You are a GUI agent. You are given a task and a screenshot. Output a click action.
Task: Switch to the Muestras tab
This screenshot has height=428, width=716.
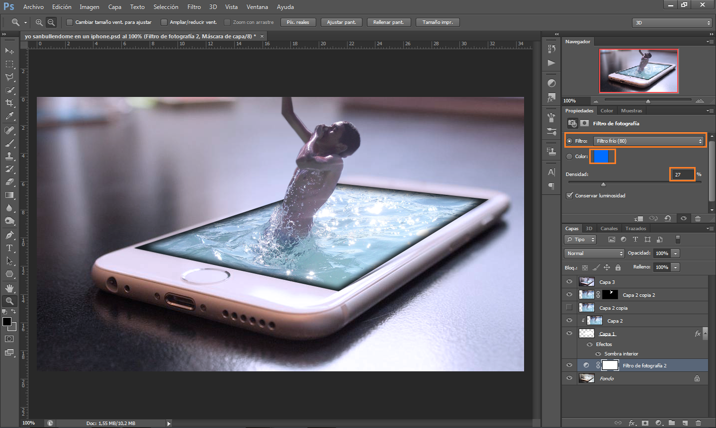click(631, 111)
